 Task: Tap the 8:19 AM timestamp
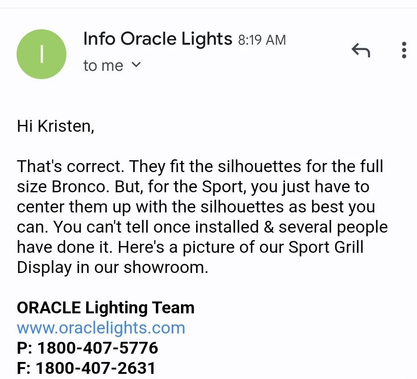[x=262, y=39]
